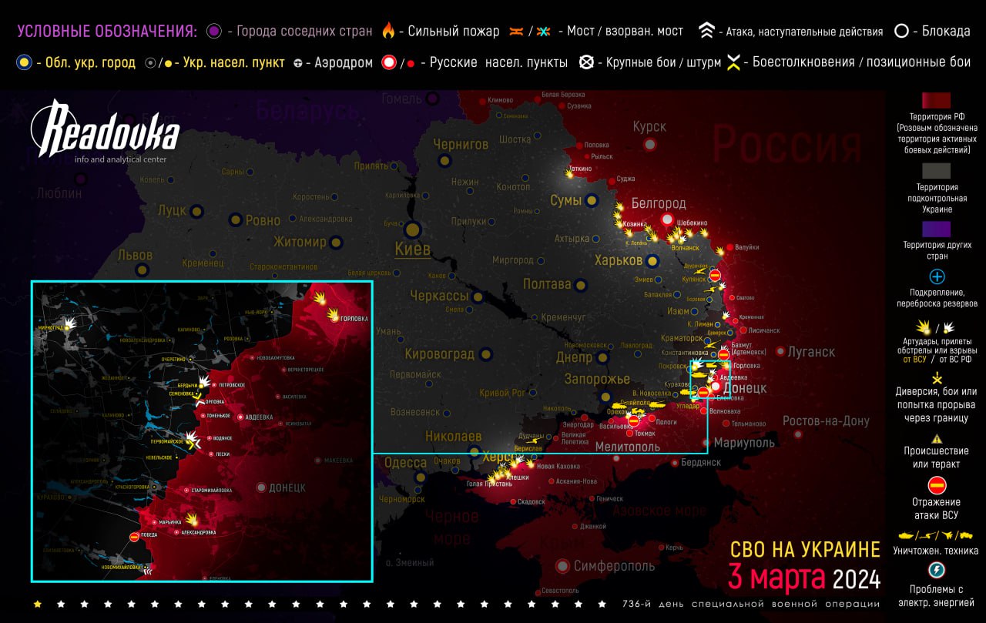Screen dimensions: 986x623
Task: Click the repelled attack marker at Победа
Action: 134,537
